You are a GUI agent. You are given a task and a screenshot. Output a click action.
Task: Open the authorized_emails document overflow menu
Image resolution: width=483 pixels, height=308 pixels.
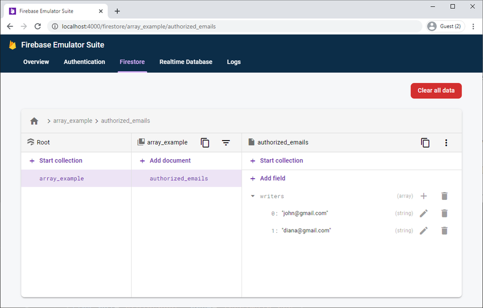(446, 143)
